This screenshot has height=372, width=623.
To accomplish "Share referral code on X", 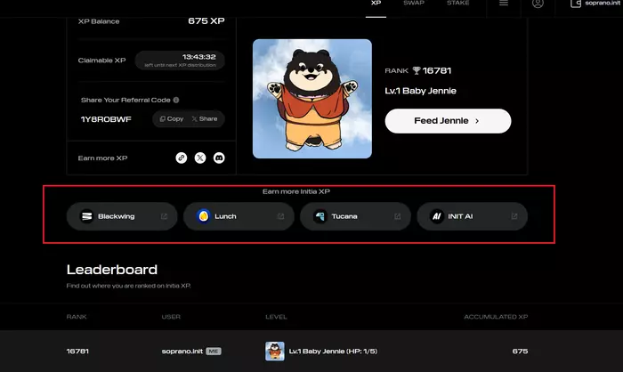I will [205, 119].
